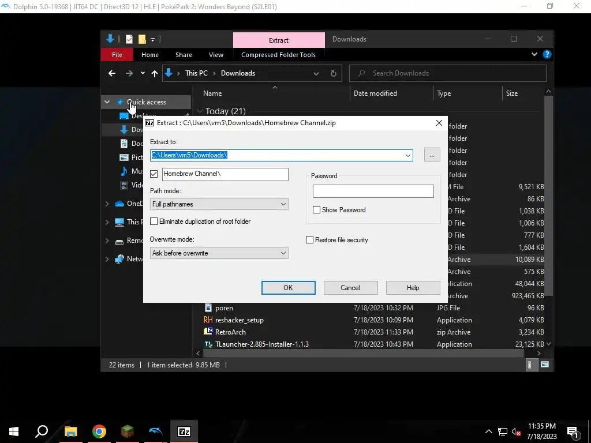
Task: Open the address bar history dropdown
Action: [316, 73]
